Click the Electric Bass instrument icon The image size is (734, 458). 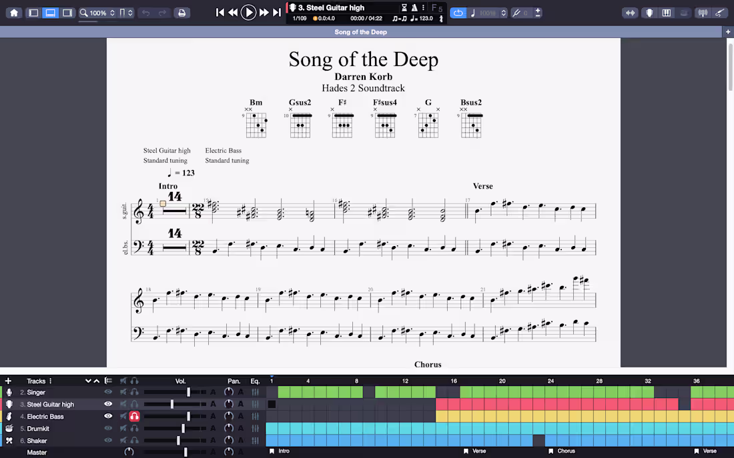pyautogui.click(x=9, y=417)
